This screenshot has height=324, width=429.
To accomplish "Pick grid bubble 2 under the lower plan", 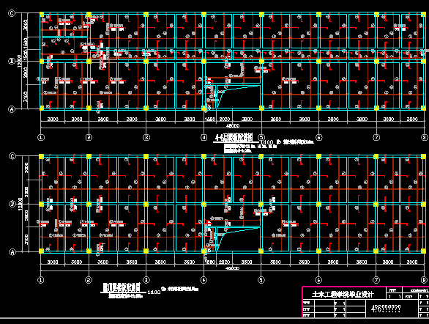I will (x=89, y=280).
